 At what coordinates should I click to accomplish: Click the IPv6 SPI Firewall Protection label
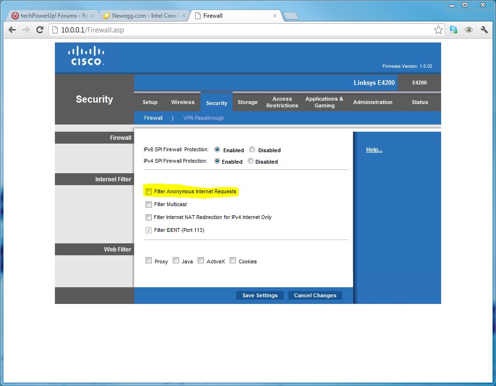click(x=176, y=149)
